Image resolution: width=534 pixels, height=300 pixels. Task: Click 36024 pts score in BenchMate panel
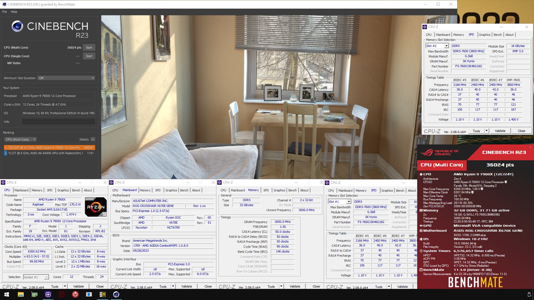pyautogui.click(x=500, y=165)
